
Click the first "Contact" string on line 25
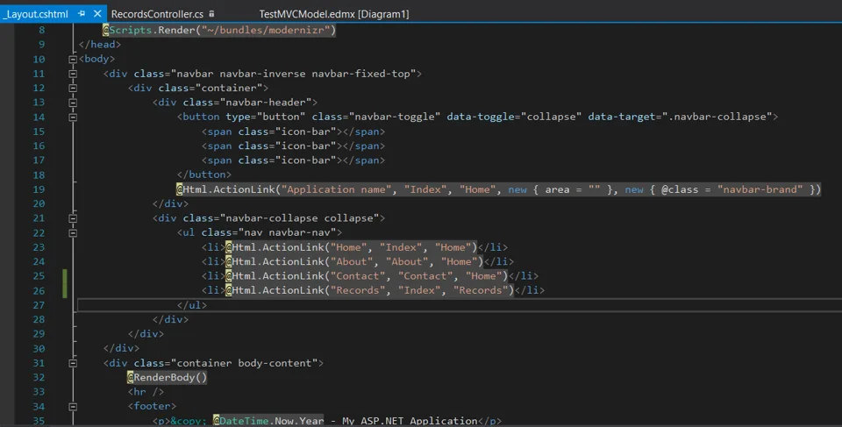358,276
